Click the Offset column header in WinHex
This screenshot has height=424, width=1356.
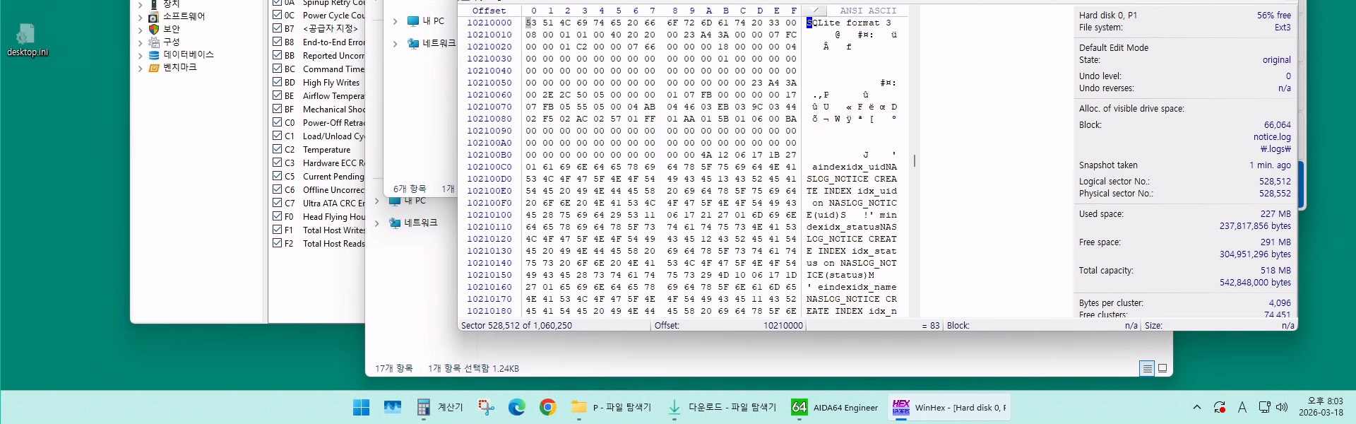(489, 11)
